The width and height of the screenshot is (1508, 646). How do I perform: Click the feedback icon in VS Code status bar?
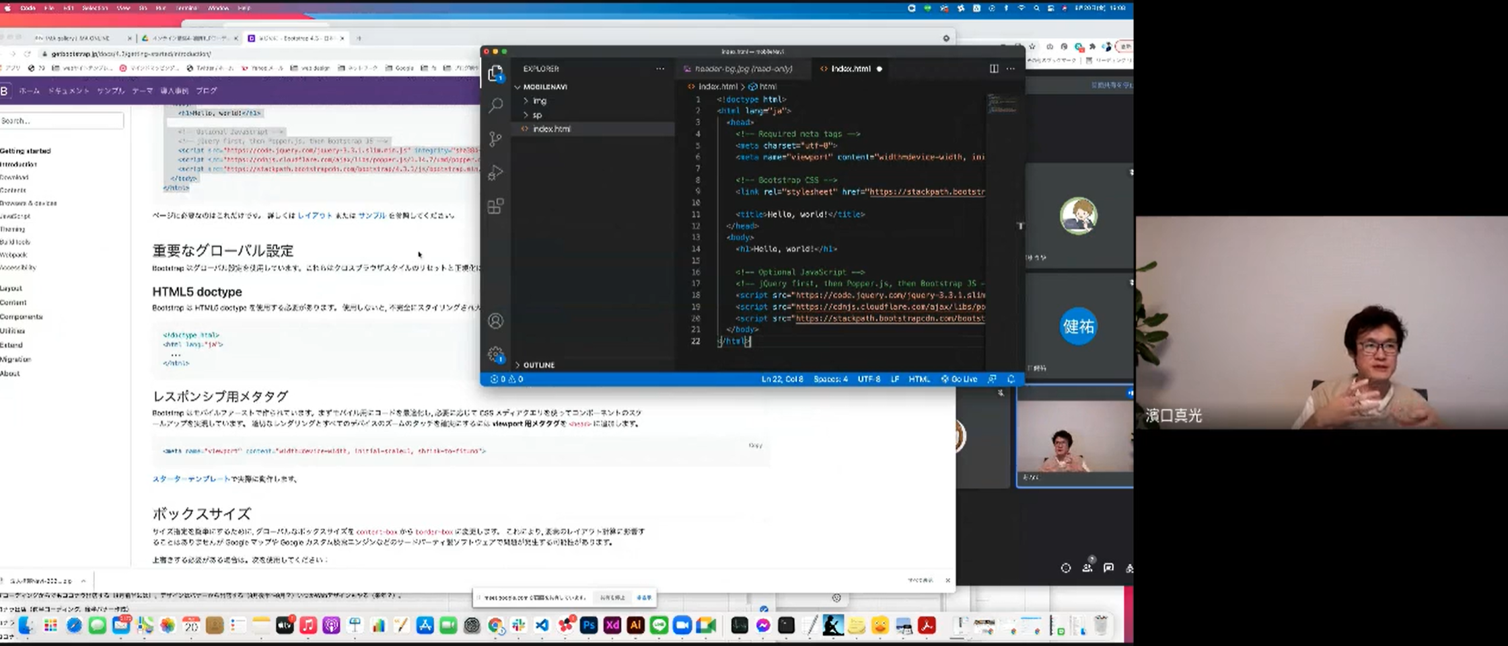click(992, 379)
